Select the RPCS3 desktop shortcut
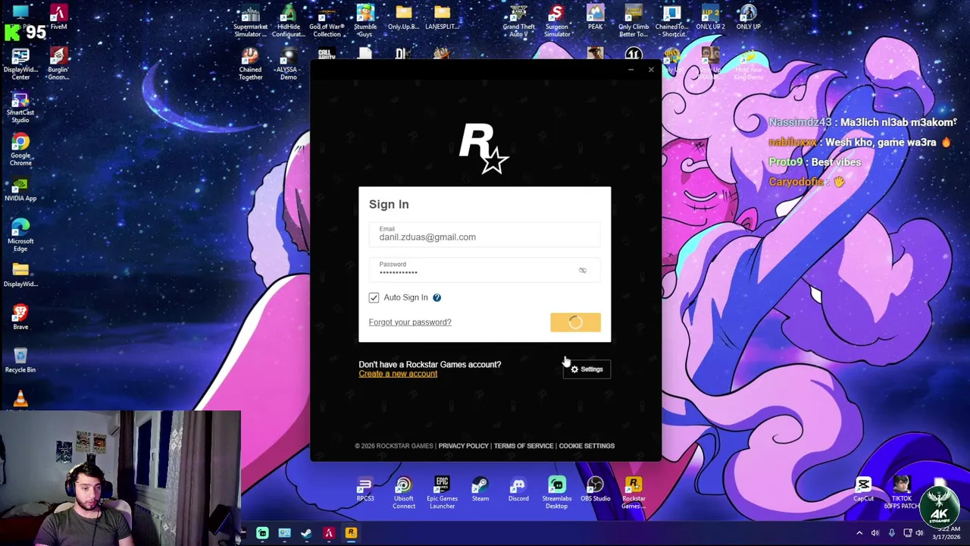Image resolution: width=970 pixels, height=546 pixels. (x=365, y=489)
